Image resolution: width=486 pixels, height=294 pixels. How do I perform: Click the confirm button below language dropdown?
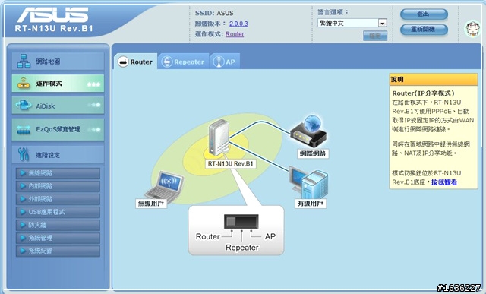(x=375, y=36)
